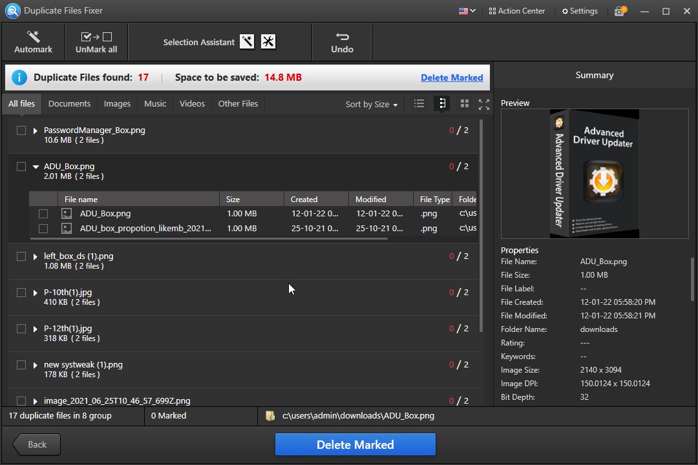This screenshot has height=465, width=698.
Task: Open the Sort by Size dropdown
Action: click(372, 104)
